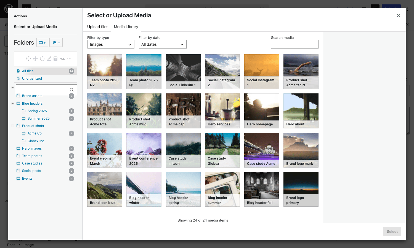
Task: Select the Product shot Acme cap image
Action: coord(183,111)
